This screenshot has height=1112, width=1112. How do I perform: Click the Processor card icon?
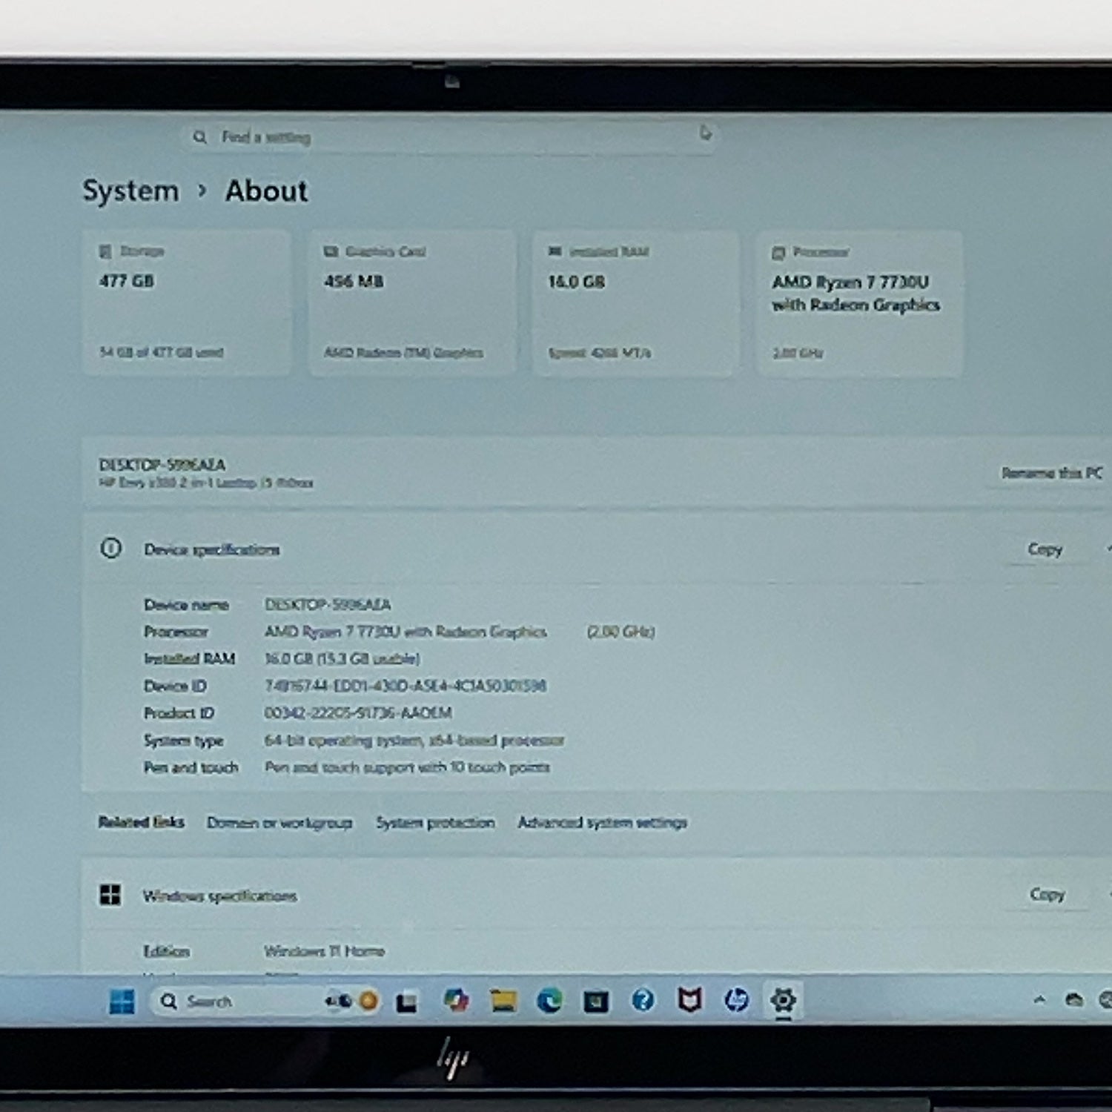(778, 253)
